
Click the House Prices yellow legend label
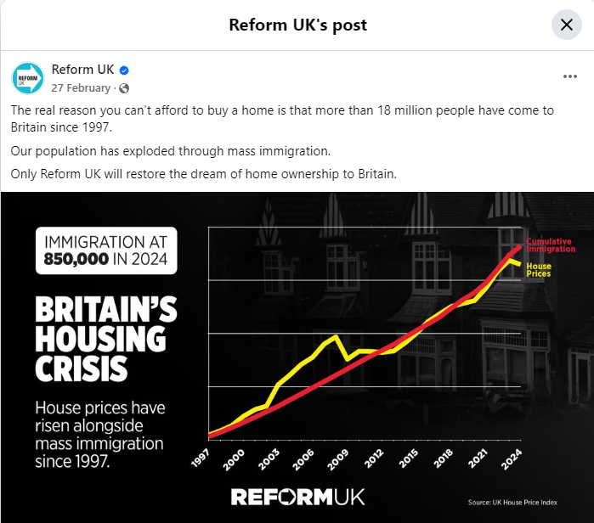point(538,270)
